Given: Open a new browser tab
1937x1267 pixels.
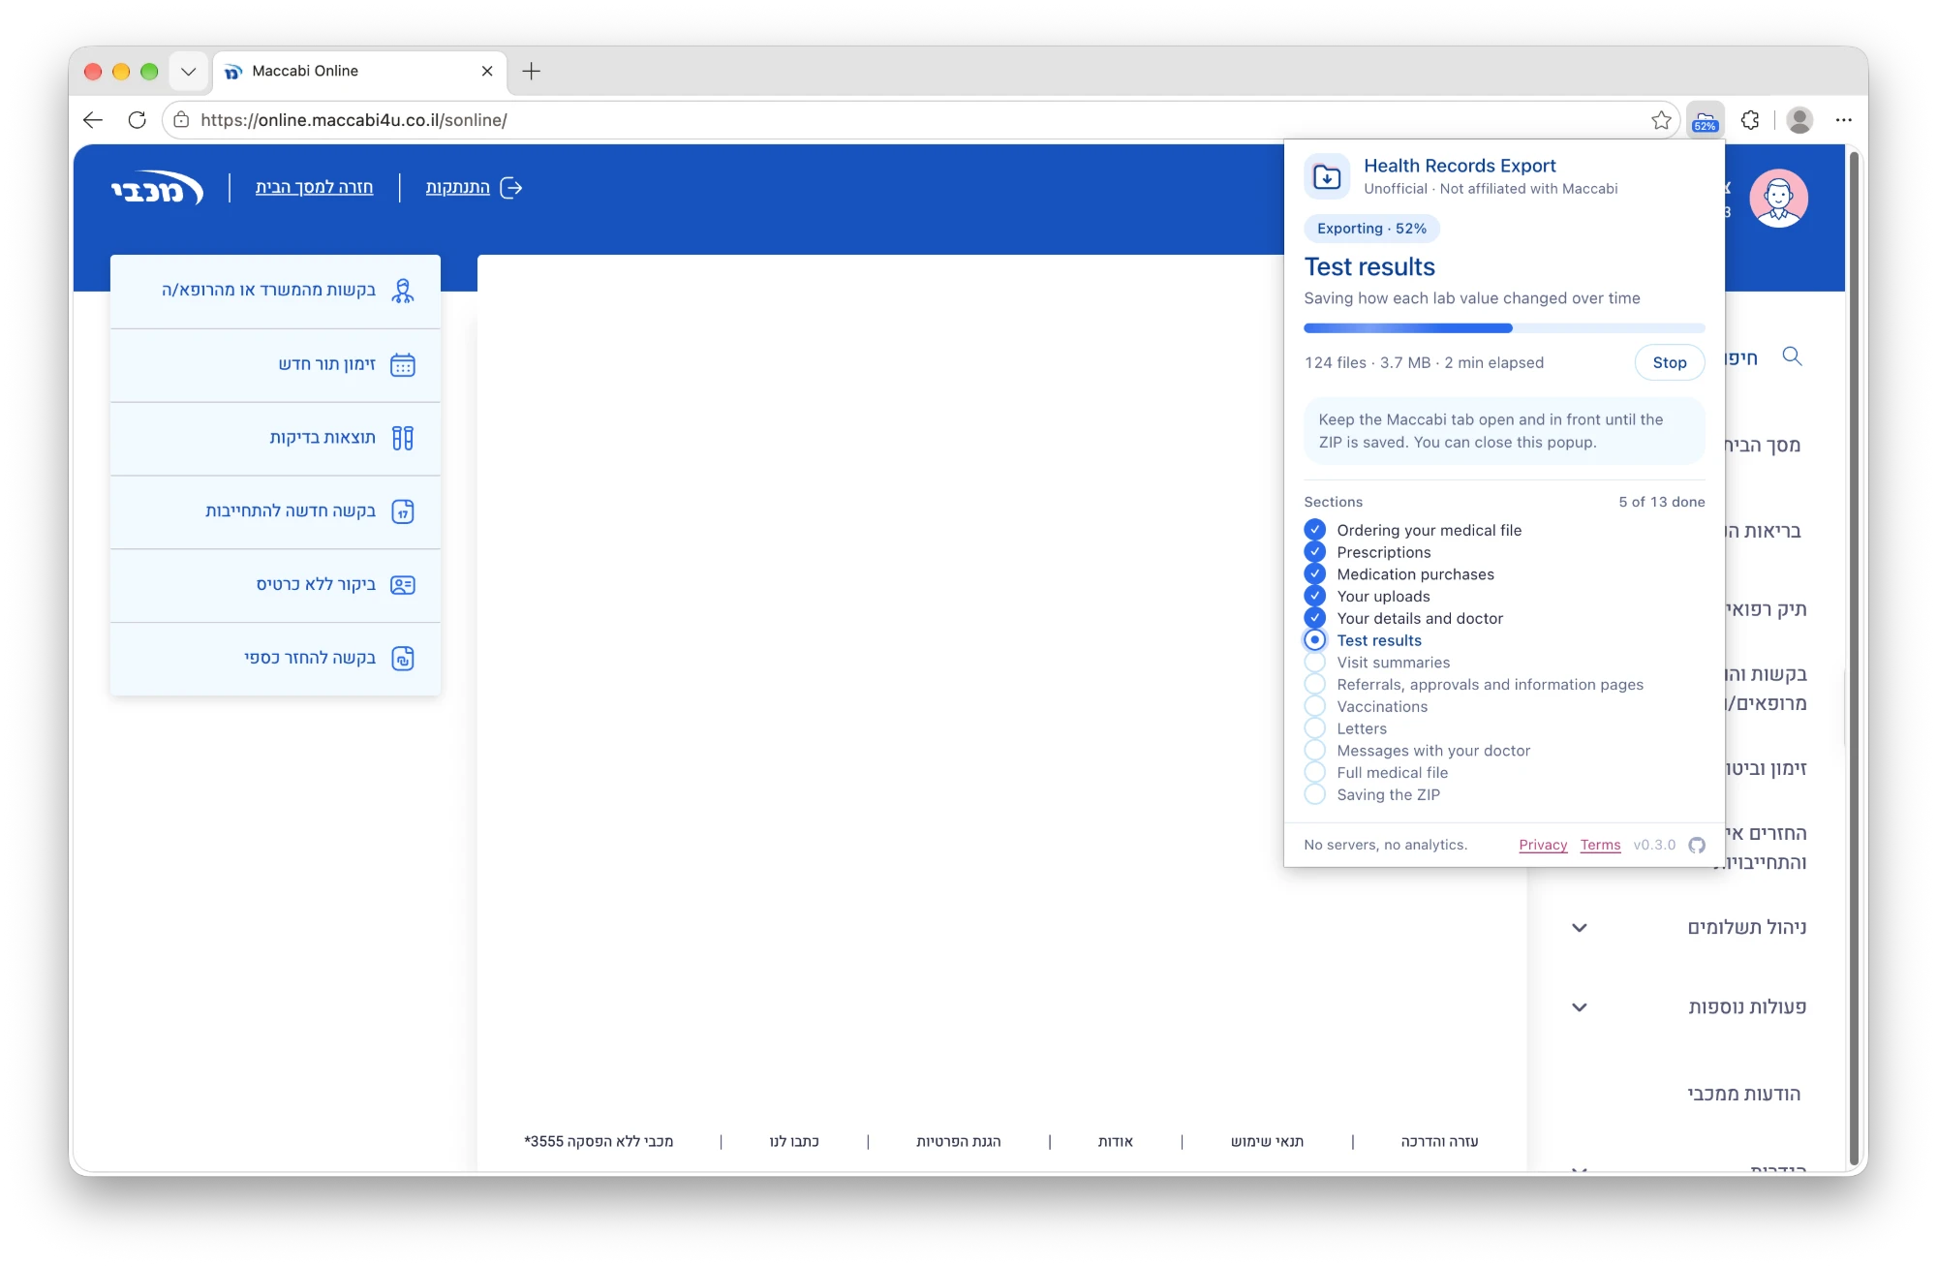Looking at the screenshot, I should (x=531, y=71).
